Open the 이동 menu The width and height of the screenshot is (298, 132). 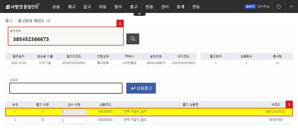point(103,7)
